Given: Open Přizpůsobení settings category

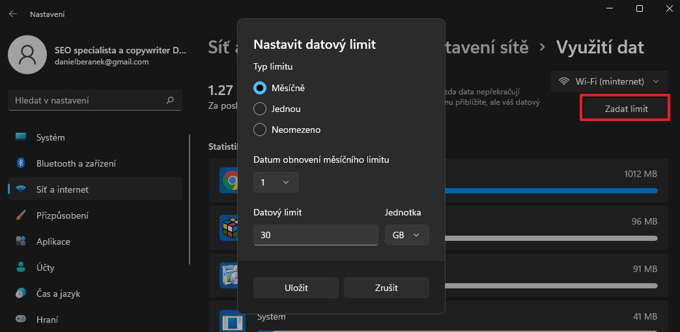Looking at the screenshot, I should click(x=95, y=215).
